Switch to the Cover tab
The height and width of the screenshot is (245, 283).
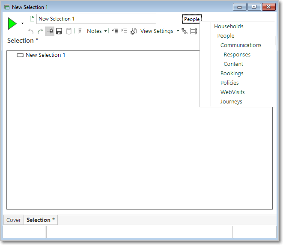[14, 220]
